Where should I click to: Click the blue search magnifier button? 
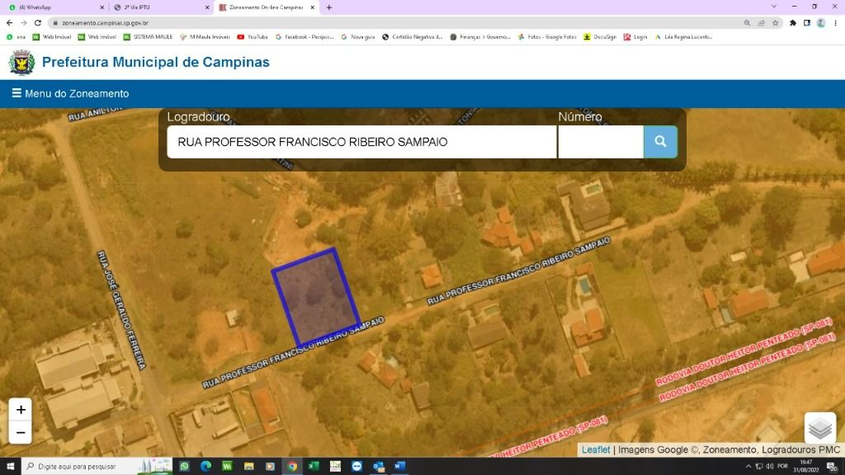660,142
